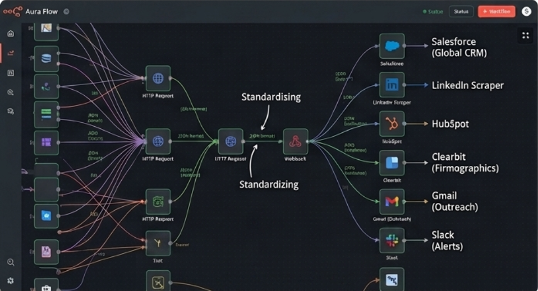
Task: Select the Test node with fork icon
Action: [x=158, y=243]
